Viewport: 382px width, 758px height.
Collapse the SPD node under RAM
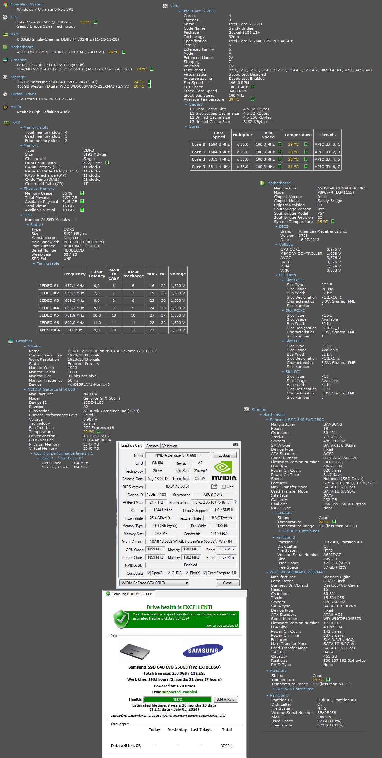click(x=21, y=215)
